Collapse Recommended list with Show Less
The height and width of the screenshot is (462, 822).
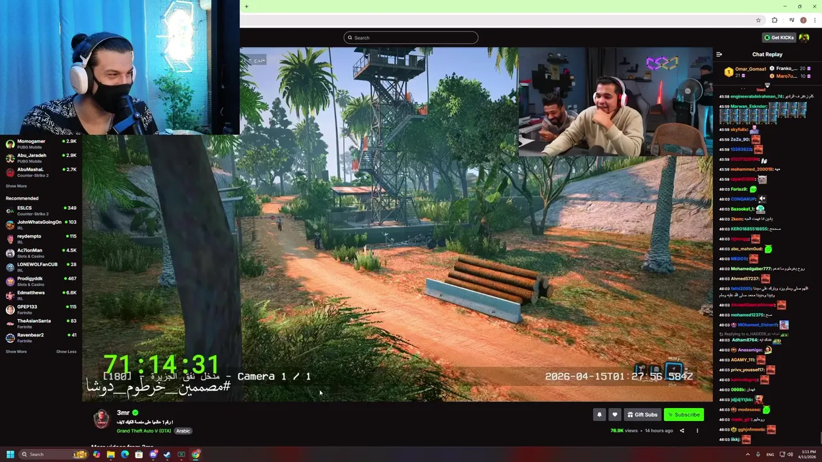click(66, 352)
